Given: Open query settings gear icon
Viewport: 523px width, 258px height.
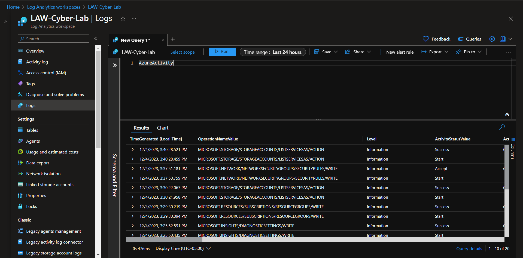Looking at the screenshot, I should coord(492,39).
